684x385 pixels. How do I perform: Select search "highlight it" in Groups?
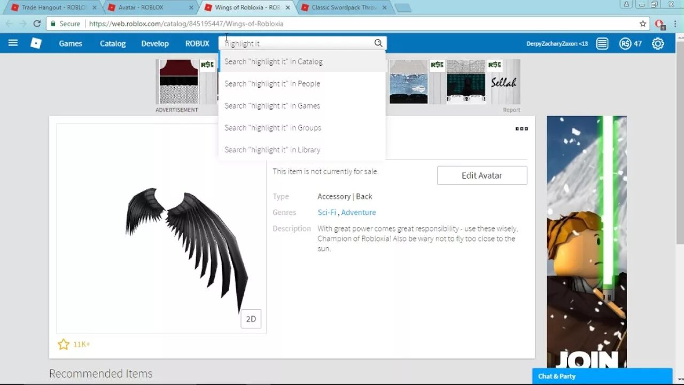click(x=302, y=127)
